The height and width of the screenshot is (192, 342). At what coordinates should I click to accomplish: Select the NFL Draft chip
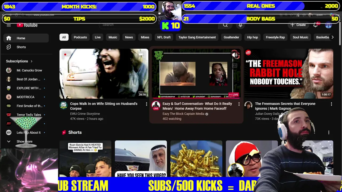164,37
